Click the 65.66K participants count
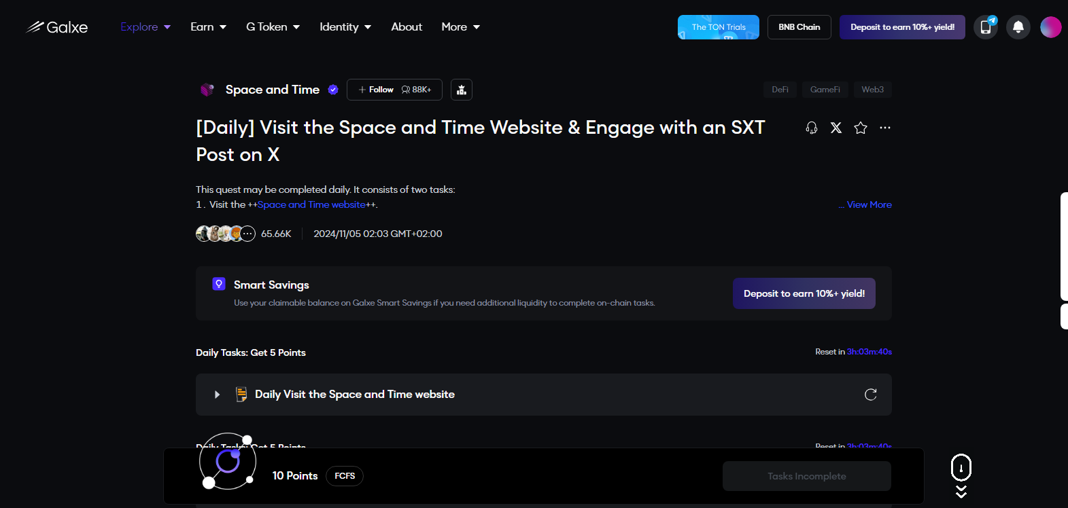 point(276,234)
